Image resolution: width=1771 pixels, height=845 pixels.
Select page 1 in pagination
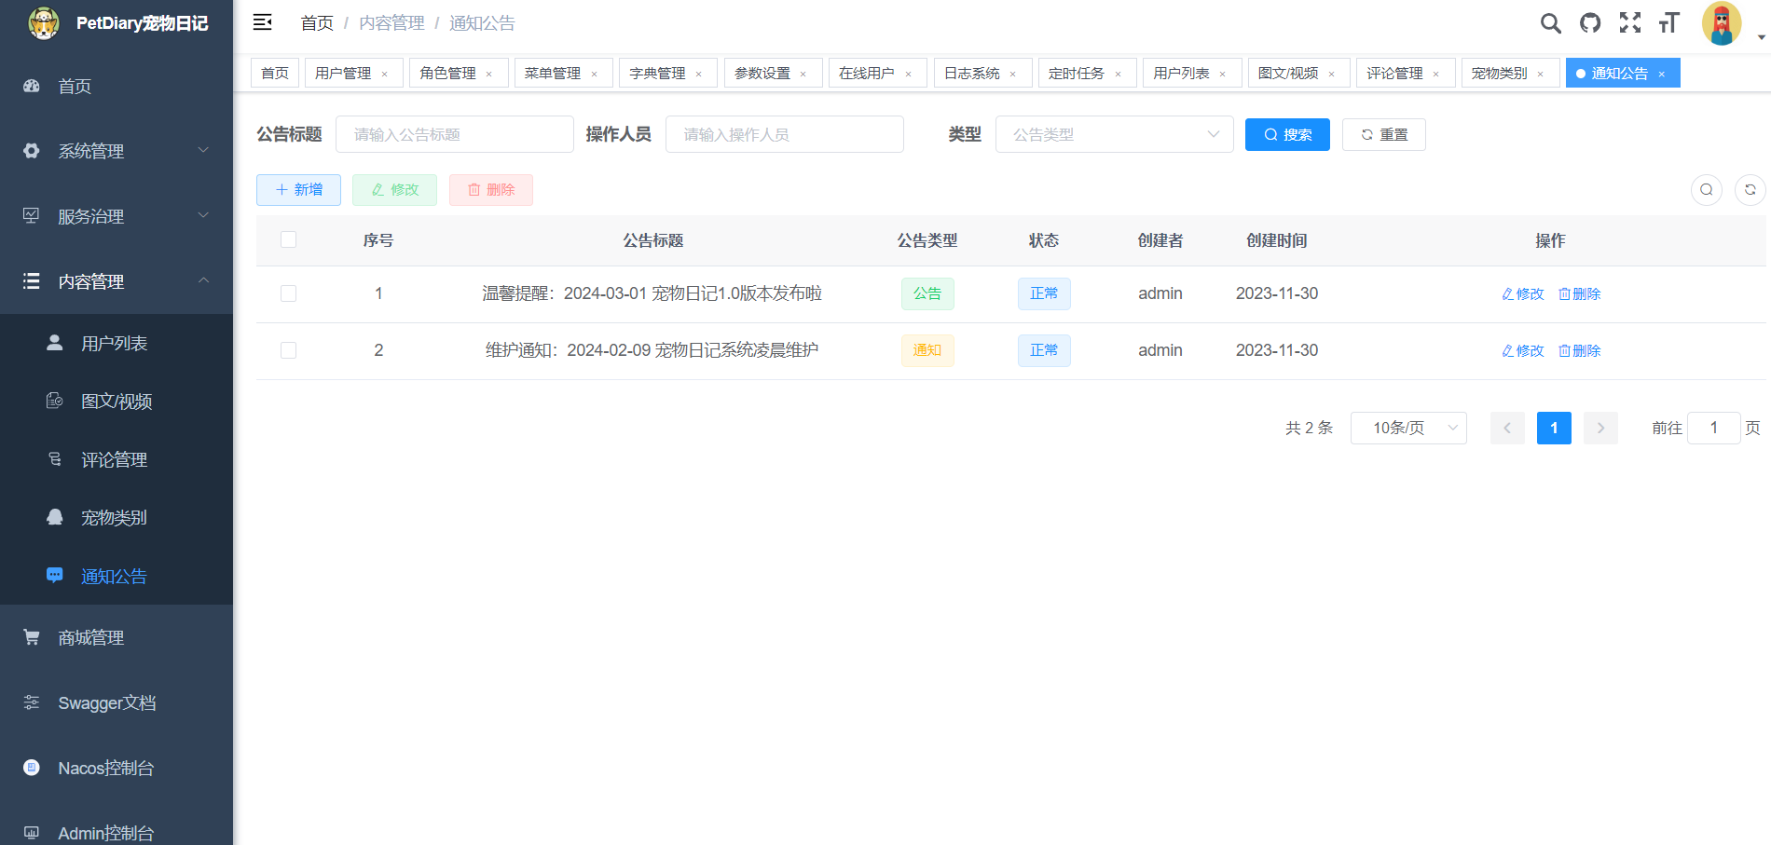[1554, 428]
